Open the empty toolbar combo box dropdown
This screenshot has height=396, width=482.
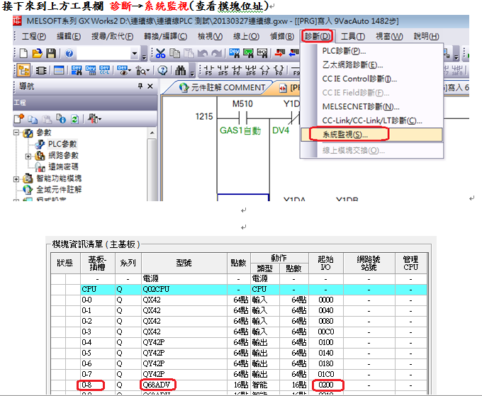point(135,54)
